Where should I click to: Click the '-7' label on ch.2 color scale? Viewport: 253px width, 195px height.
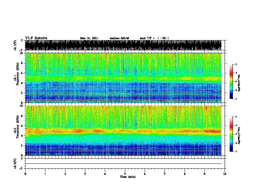(x=235, y=152)
